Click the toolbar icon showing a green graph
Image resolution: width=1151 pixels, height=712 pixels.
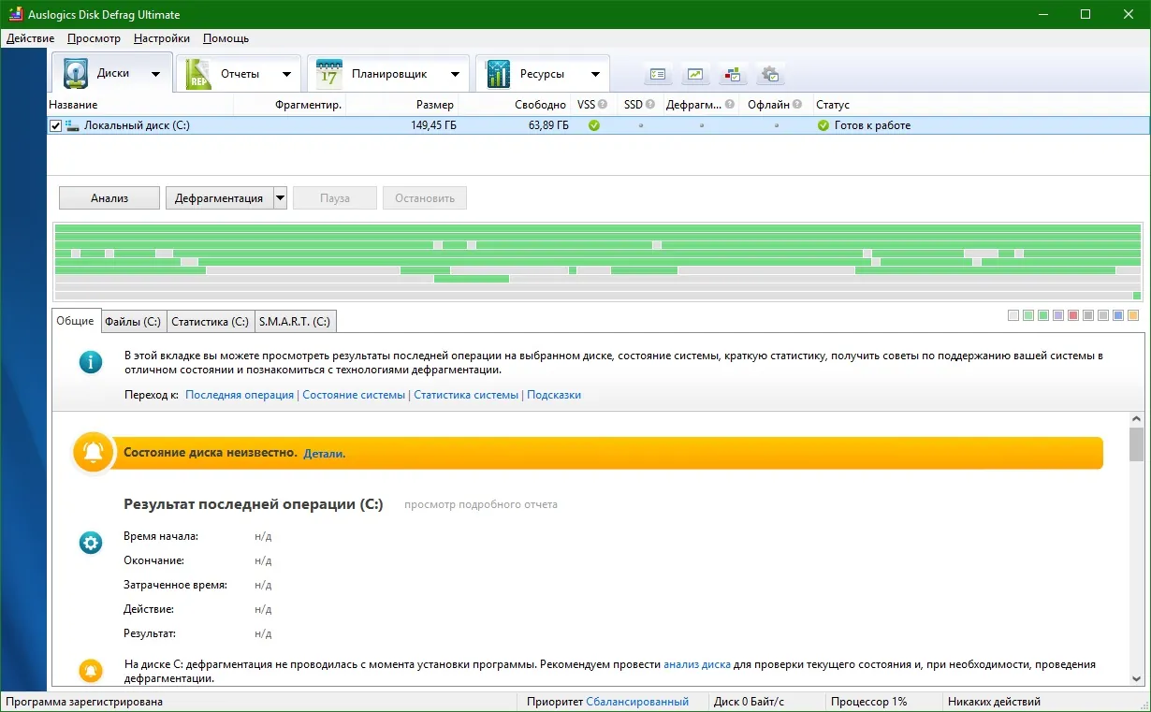click(x=695, y=74)
